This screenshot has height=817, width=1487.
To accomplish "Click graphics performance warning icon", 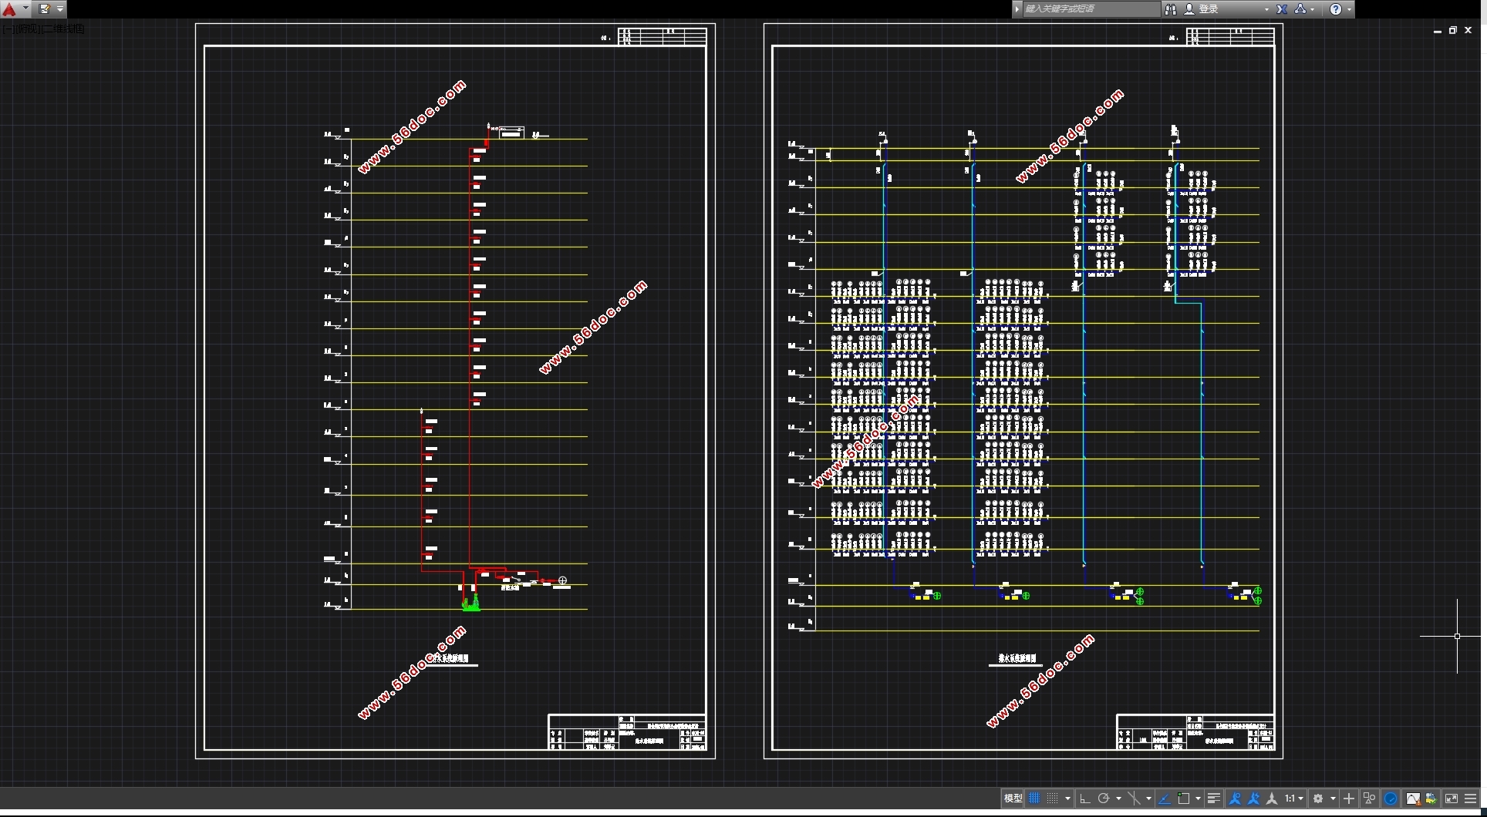I will pyautogui.click(x=1413, y=799).
